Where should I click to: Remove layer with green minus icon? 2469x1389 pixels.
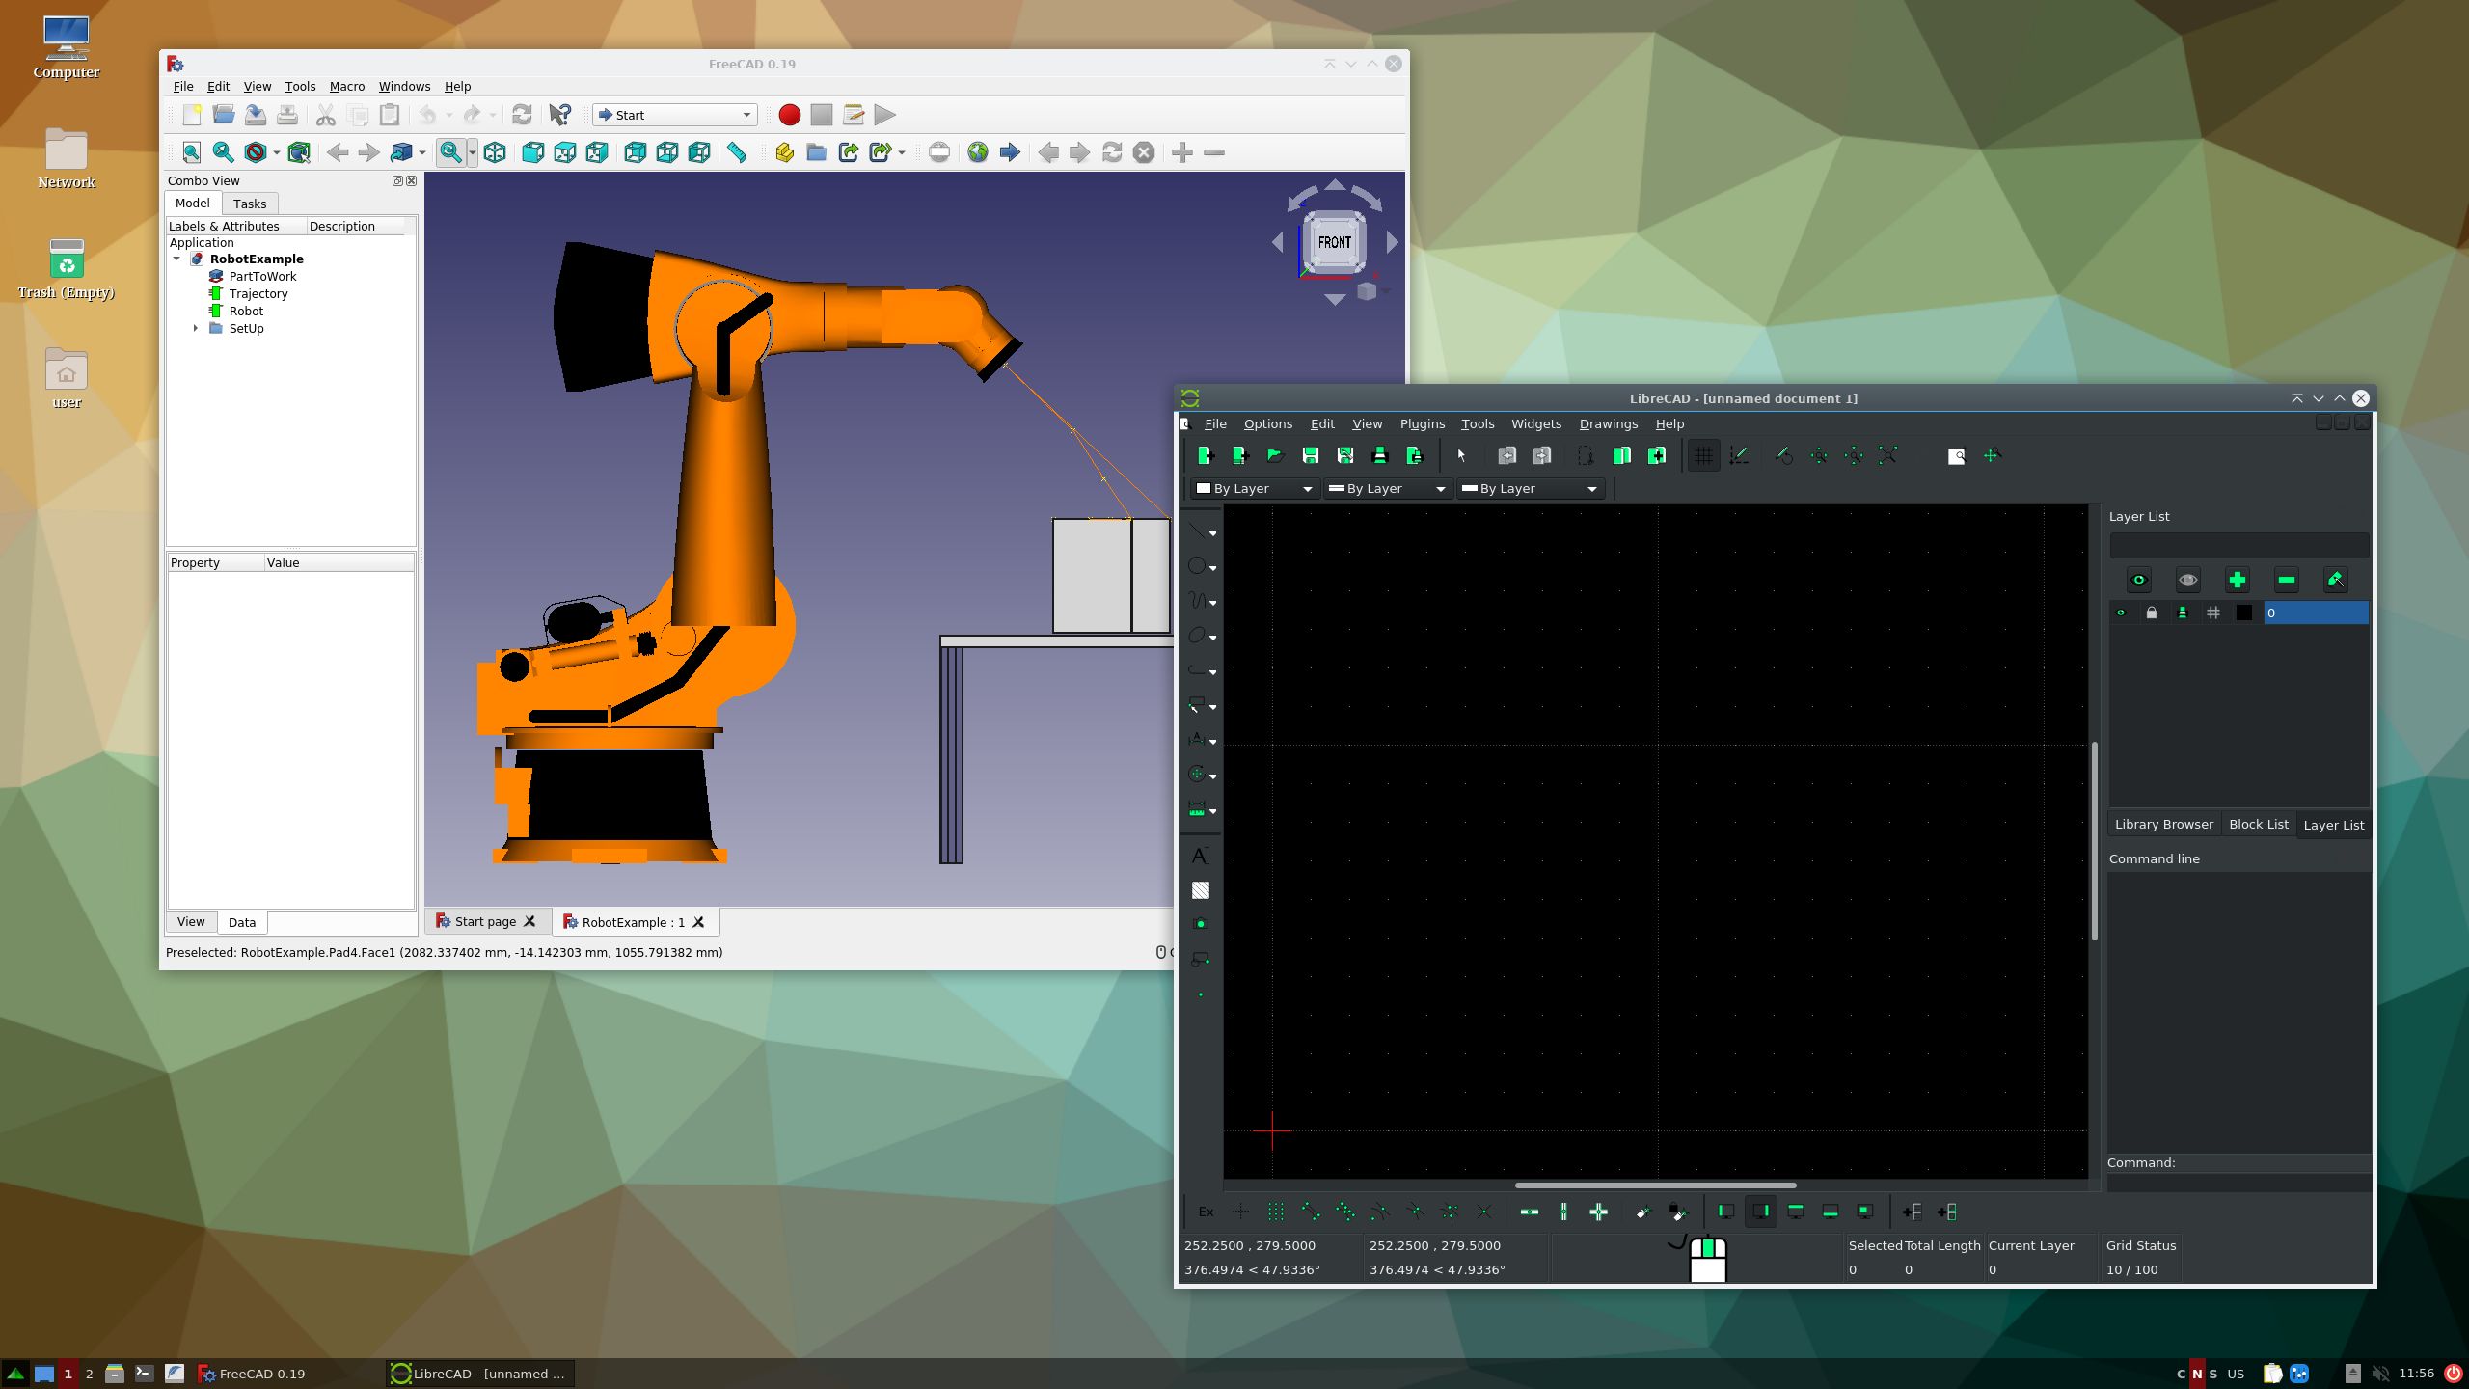2286,580
